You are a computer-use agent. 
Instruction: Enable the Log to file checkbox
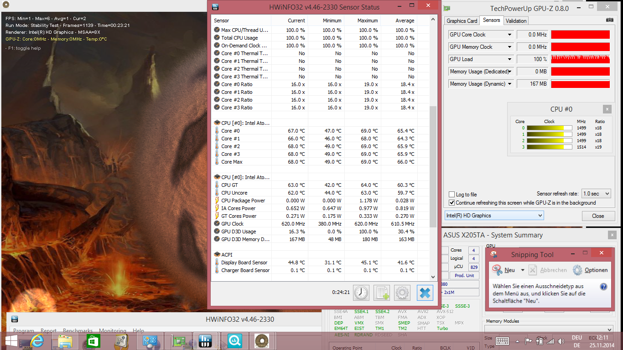[x=452, y=194]
